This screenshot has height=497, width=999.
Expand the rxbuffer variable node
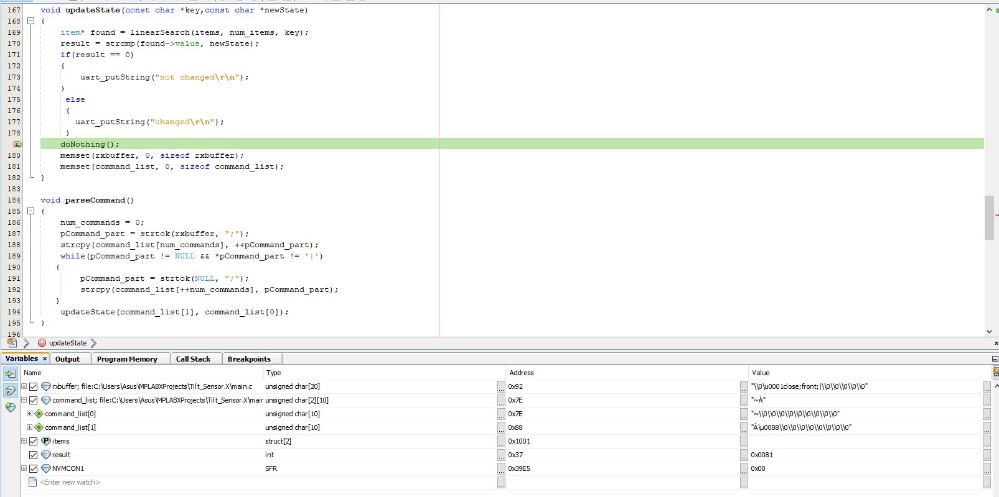pos(24,386)
